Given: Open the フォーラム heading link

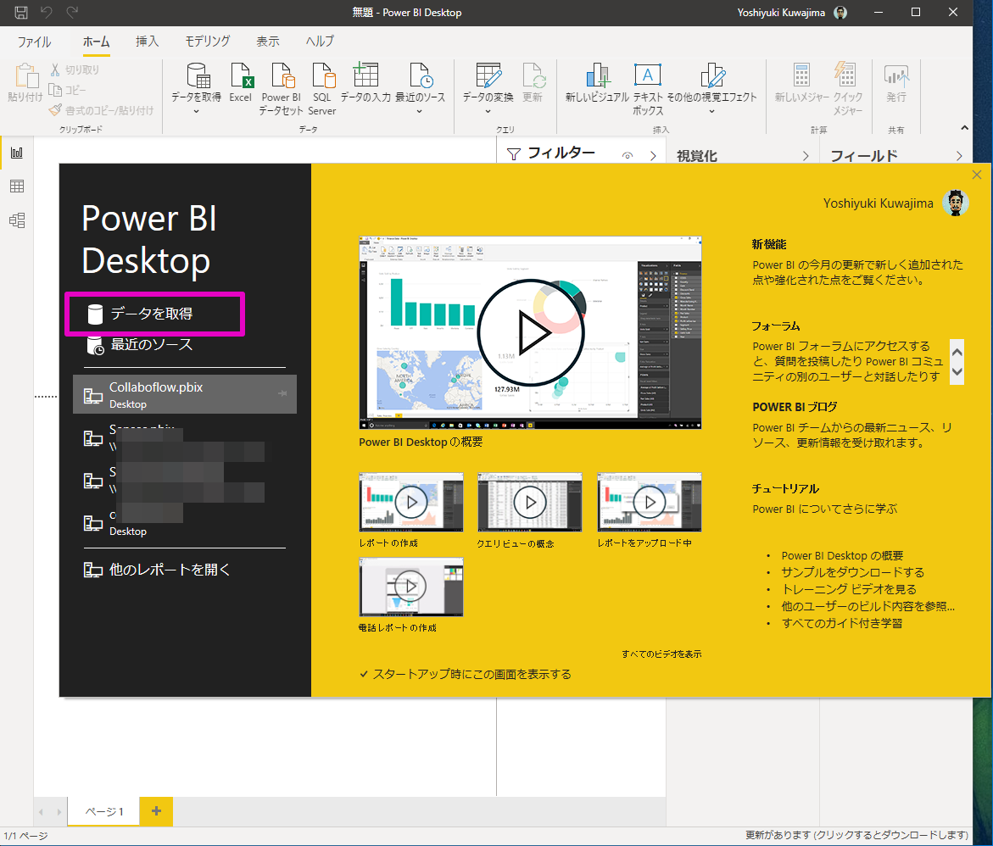Looking at the screenshot, I should point(776,326).
